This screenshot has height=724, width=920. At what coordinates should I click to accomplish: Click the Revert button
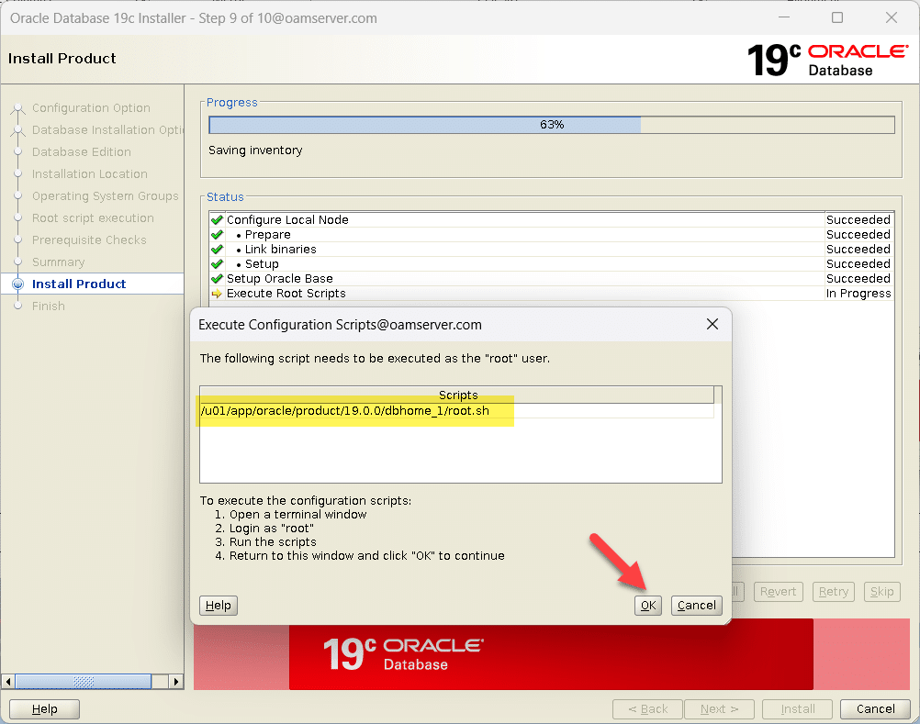click(778, 592)
